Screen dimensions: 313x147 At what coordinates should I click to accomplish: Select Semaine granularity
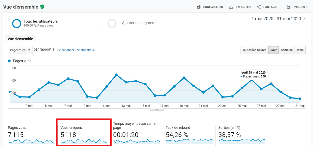(x=287, y=50)
